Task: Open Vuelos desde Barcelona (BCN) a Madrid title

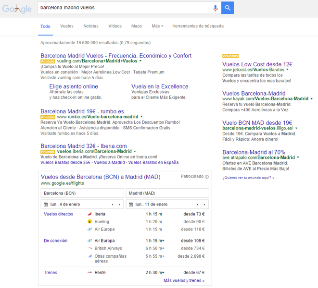Action: coord(101,177)
